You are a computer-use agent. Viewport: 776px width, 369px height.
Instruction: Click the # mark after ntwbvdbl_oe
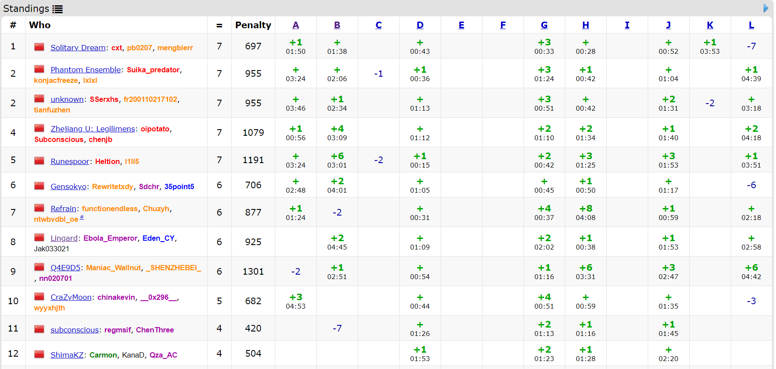(82, 217)
